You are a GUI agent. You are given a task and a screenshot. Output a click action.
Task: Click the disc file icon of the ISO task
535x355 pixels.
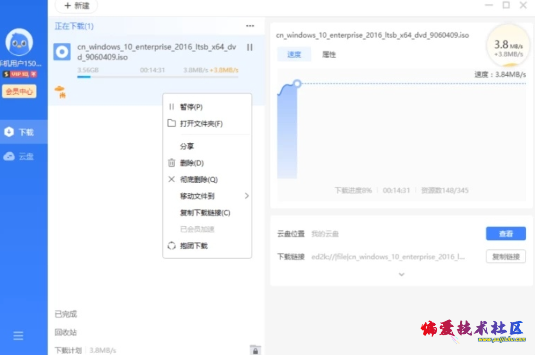62,52
